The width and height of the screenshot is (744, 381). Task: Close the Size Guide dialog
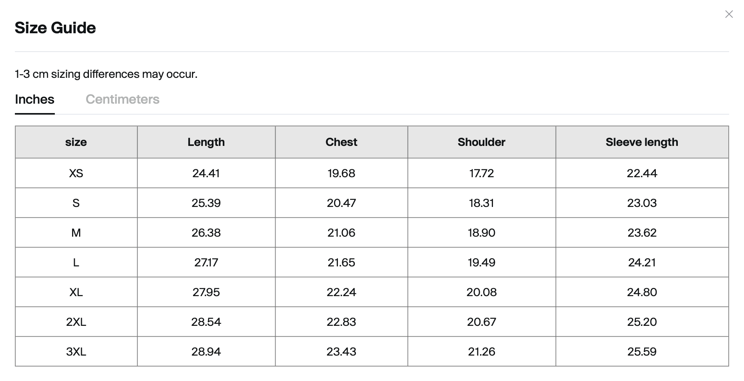tap(729, 14)
